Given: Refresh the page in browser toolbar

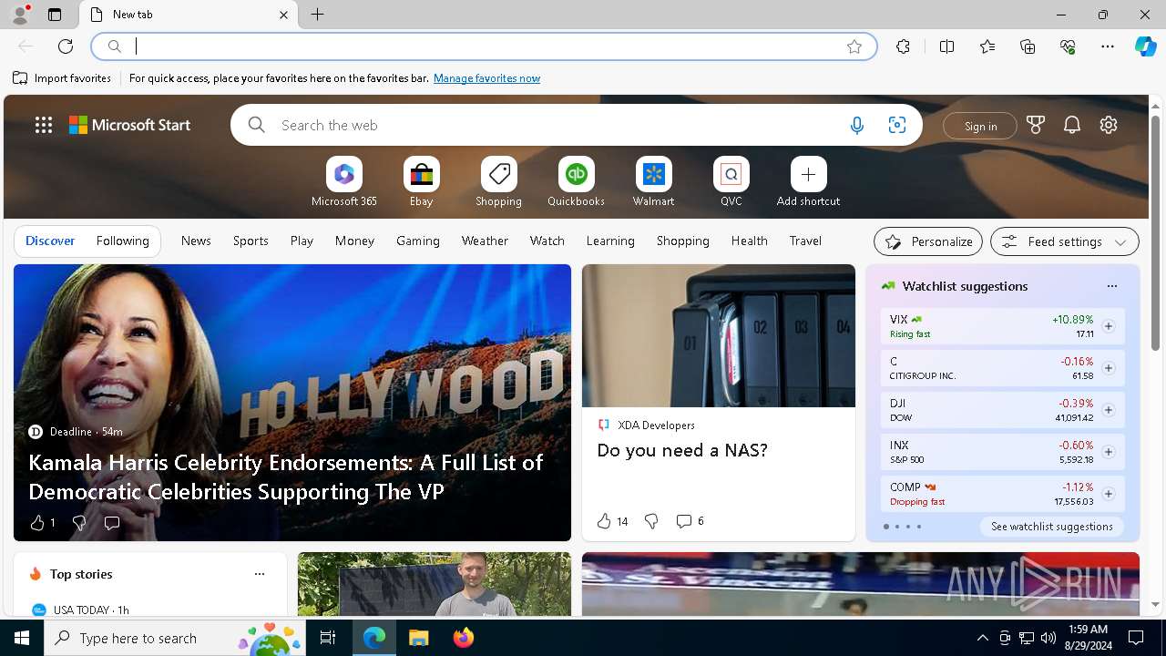Looking at the screenshot, I should tap(66, 46).
